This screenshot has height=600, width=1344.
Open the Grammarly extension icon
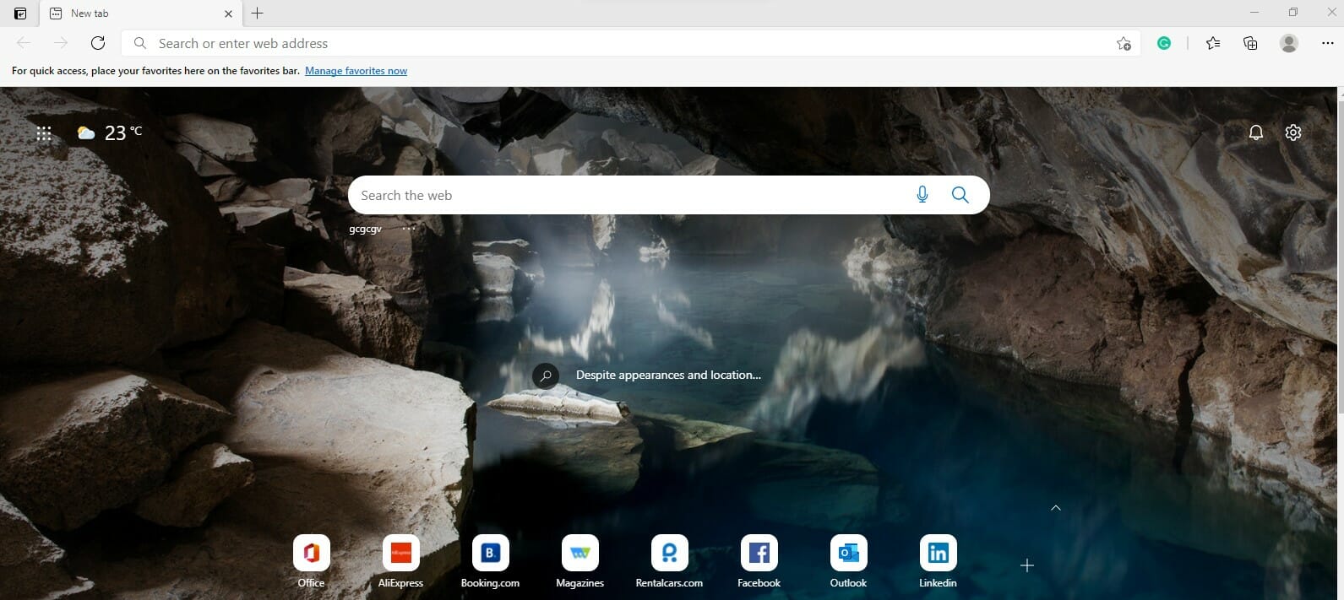point(1164,43)
